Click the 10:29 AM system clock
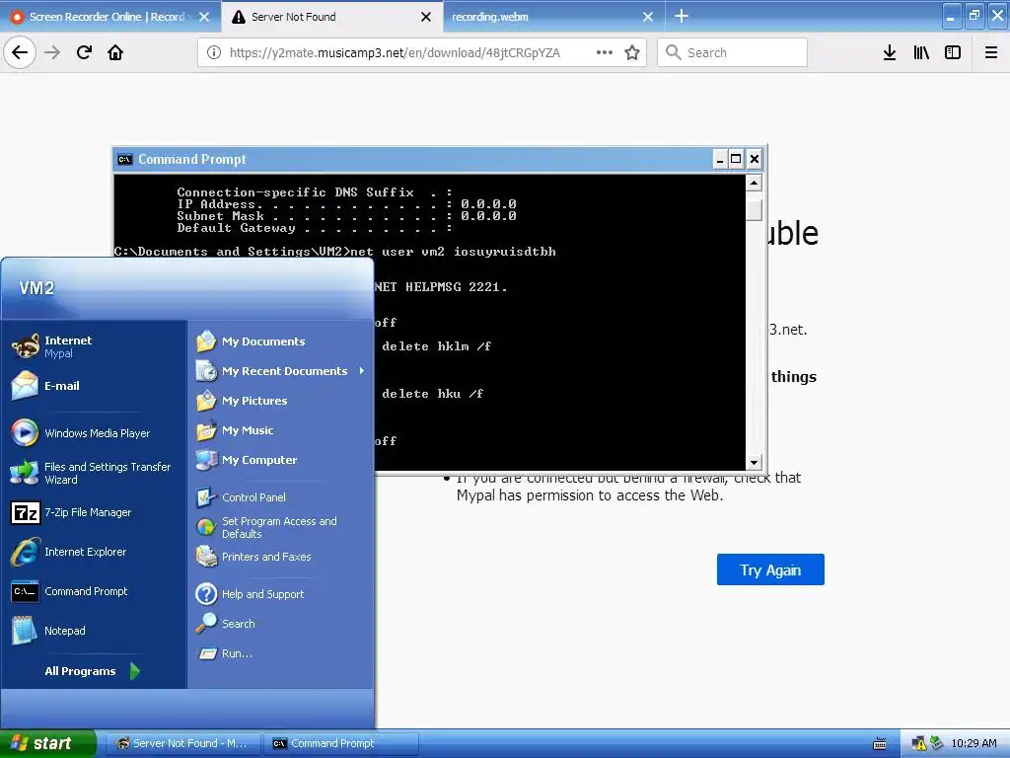This screenshot has height=758, width=1010. pos(974,743)
